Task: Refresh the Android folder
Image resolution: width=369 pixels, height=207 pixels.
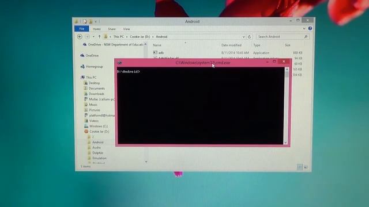Action: 250,37
